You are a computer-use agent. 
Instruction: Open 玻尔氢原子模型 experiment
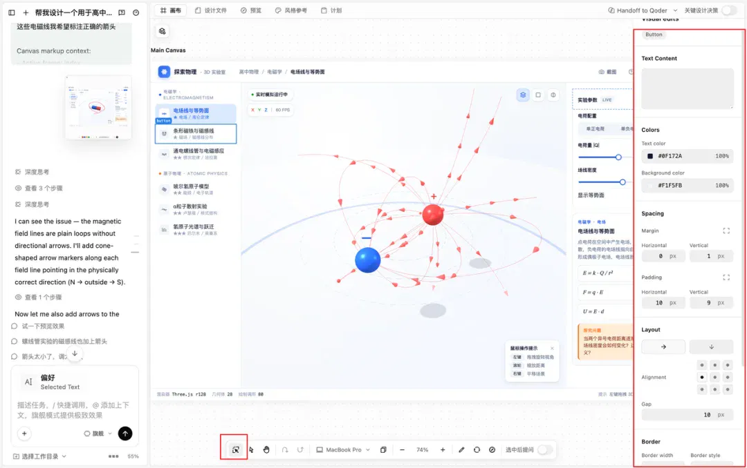pyautogui.click(x=196, y=189)
